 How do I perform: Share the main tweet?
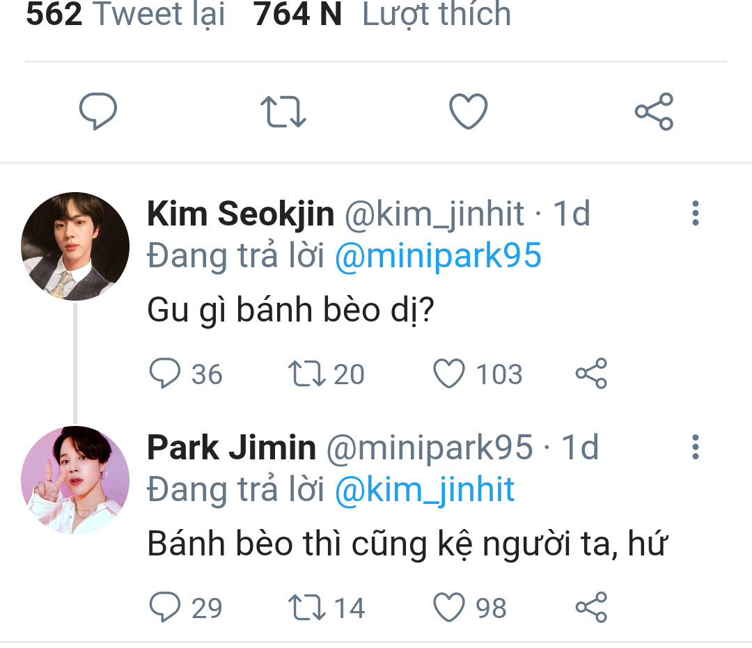coord(654,112)
